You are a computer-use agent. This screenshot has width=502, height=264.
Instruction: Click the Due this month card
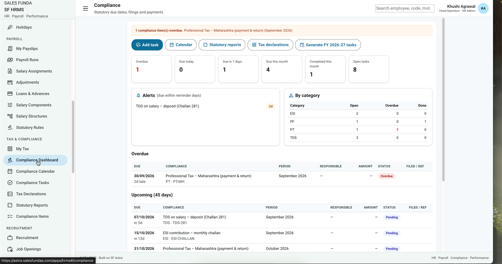[282, 69]
